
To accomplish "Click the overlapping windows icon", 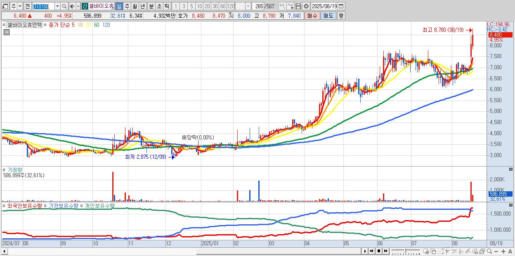I will pyautogui.click(x=433, y=251).
